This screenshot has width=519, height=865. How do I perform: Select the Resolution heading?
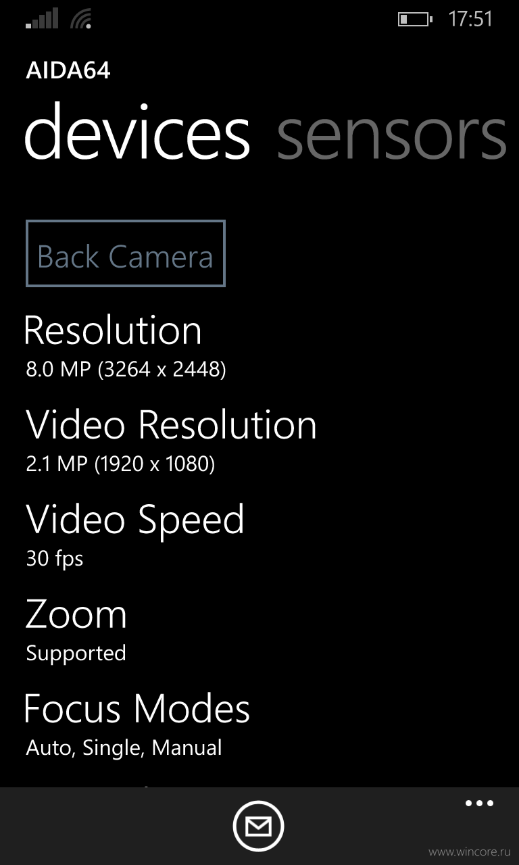coord(114,330)
